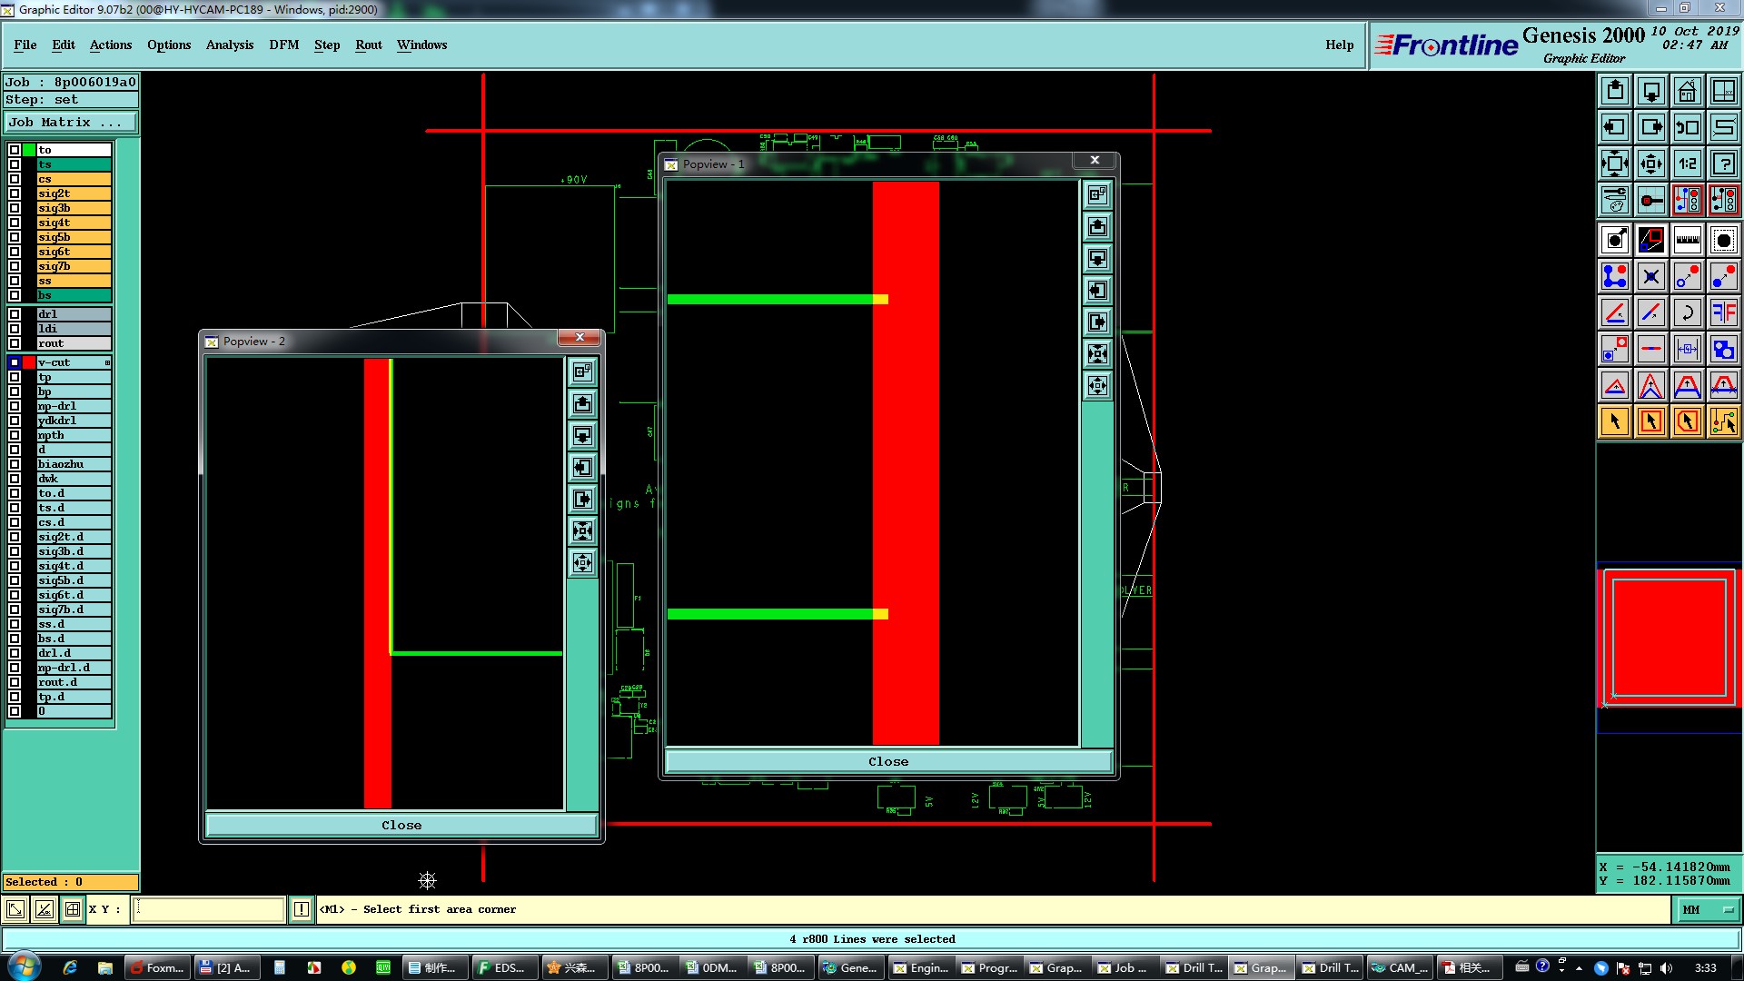Image resolution: width=1744 pixels, height=981 pixels.
Task: Click the red v-cut layer color swatch
Action: pyautogui.click(x=29, y=362)
